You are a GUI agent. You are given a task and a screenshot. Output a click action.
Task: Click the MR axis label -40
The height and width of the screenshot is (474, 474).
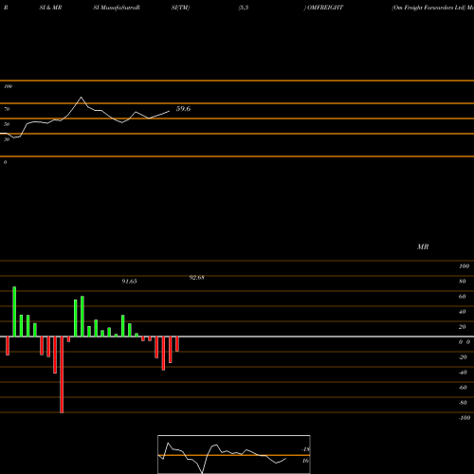pos(463,373)
